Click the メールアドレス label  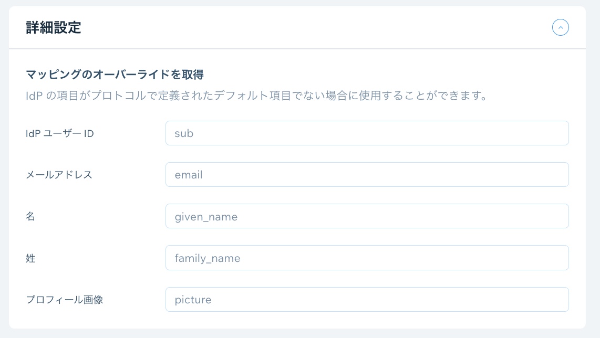(59, 175)
